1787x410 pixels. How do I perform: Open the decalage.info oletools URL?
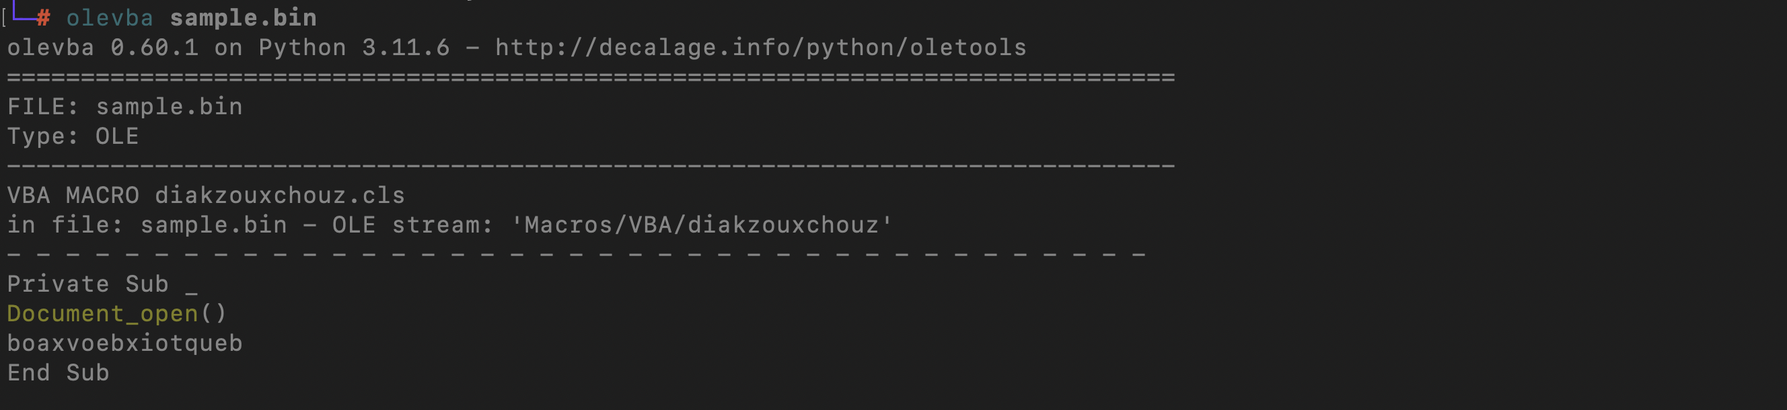[x=760, y=48]
